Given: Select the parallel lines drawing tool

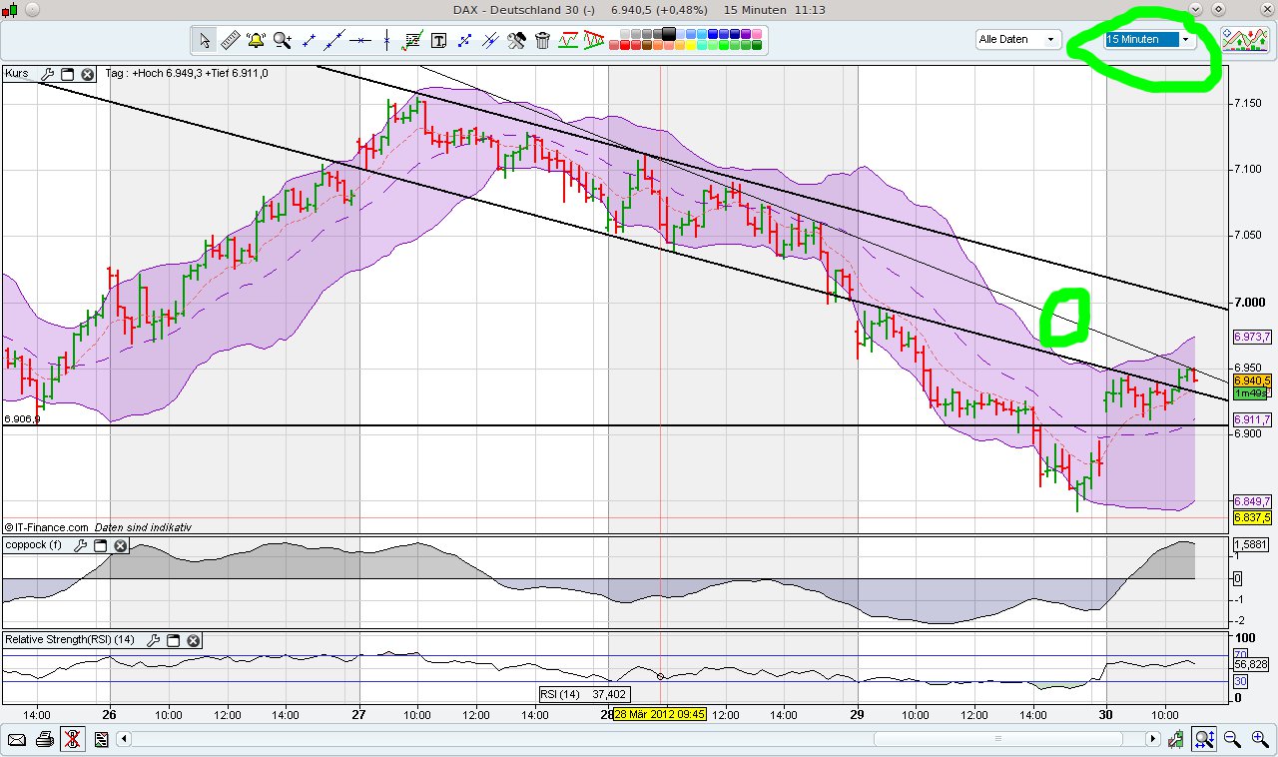Looking at the screenshot, I should pos(490,40).
